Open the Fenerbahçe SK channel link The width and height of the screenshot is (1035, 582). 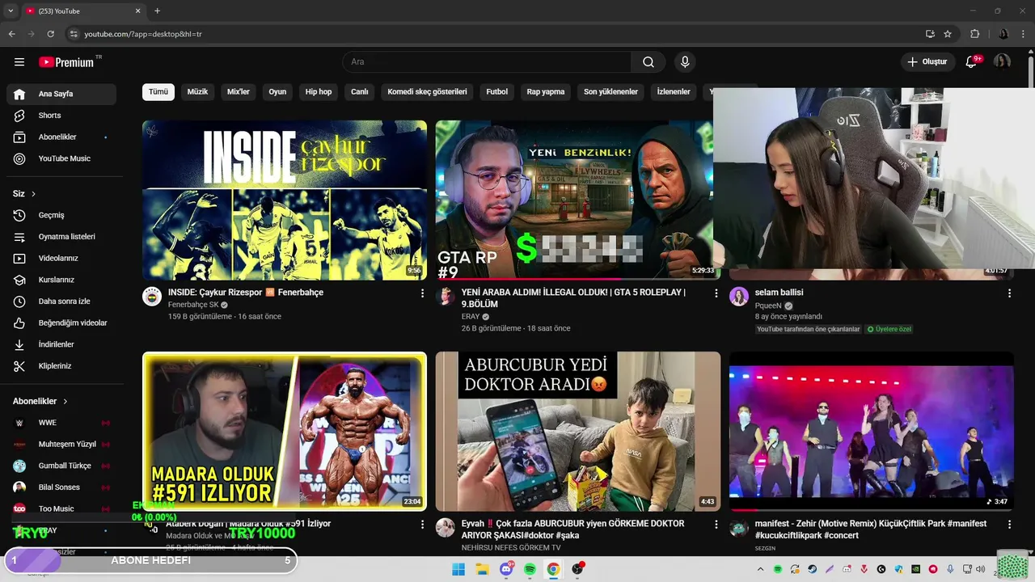pos(193,305)
